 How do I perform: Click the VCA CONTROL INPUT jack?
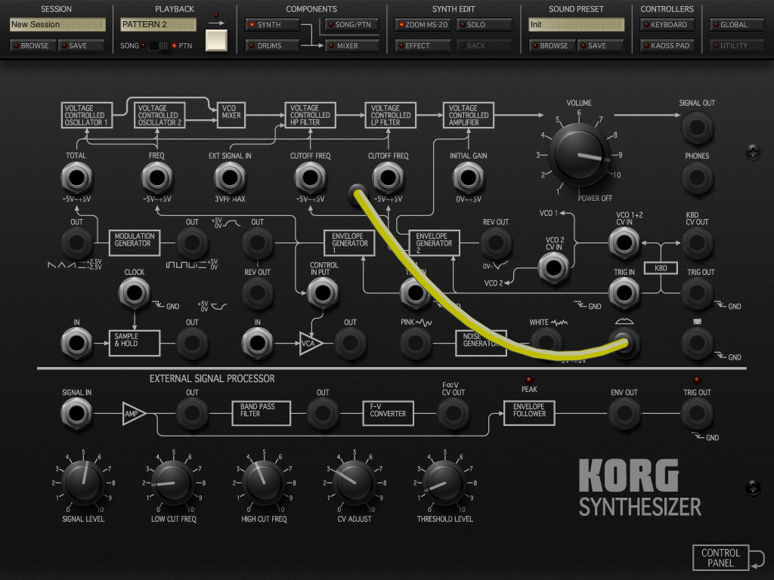pos(323,293)
